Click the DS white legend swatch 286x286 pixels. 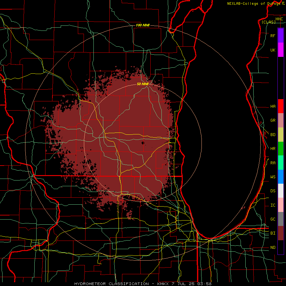(281, 191)
